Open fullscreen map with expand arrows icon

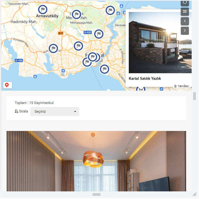tap(185, 12)
